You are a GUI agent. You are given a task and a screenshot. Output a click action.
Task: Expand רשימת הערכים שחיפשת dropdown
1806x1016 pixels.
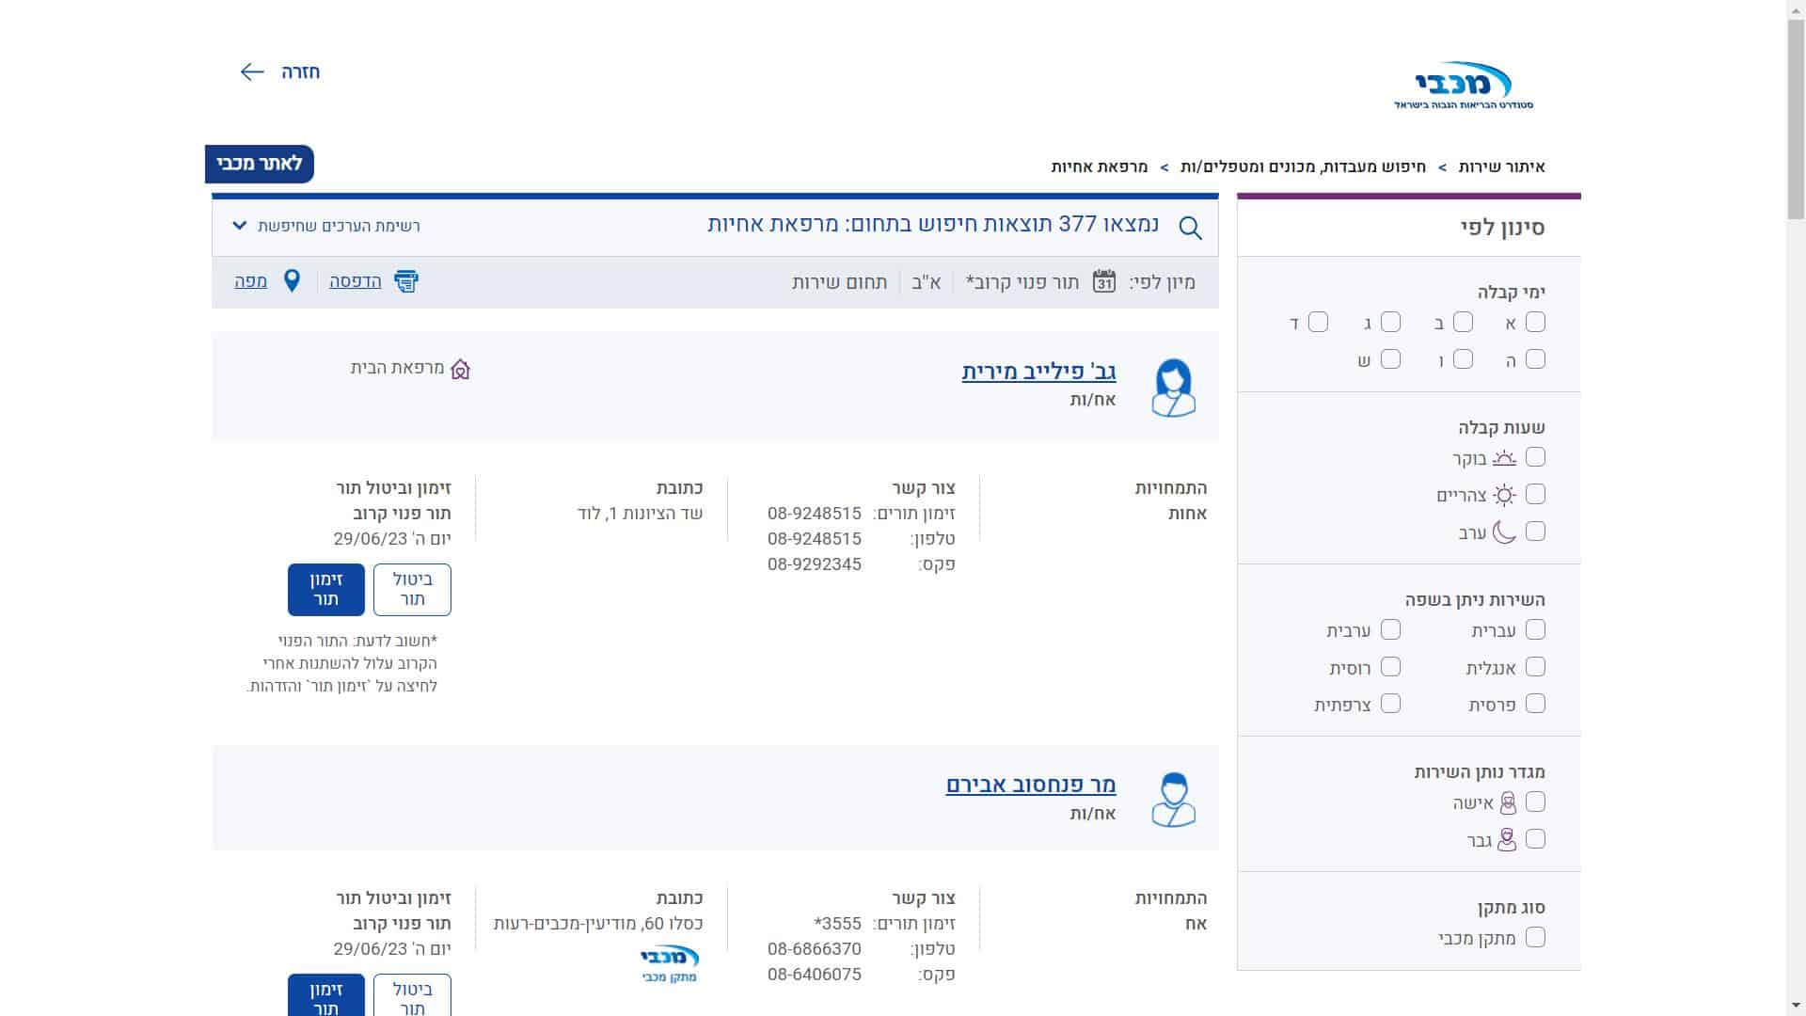click(325, 226)
